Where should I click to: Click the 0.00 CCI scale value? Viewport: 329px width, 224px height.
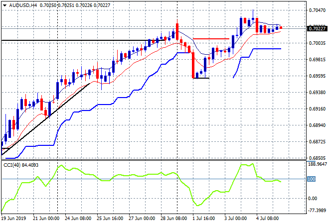click(x=313, y=199)
